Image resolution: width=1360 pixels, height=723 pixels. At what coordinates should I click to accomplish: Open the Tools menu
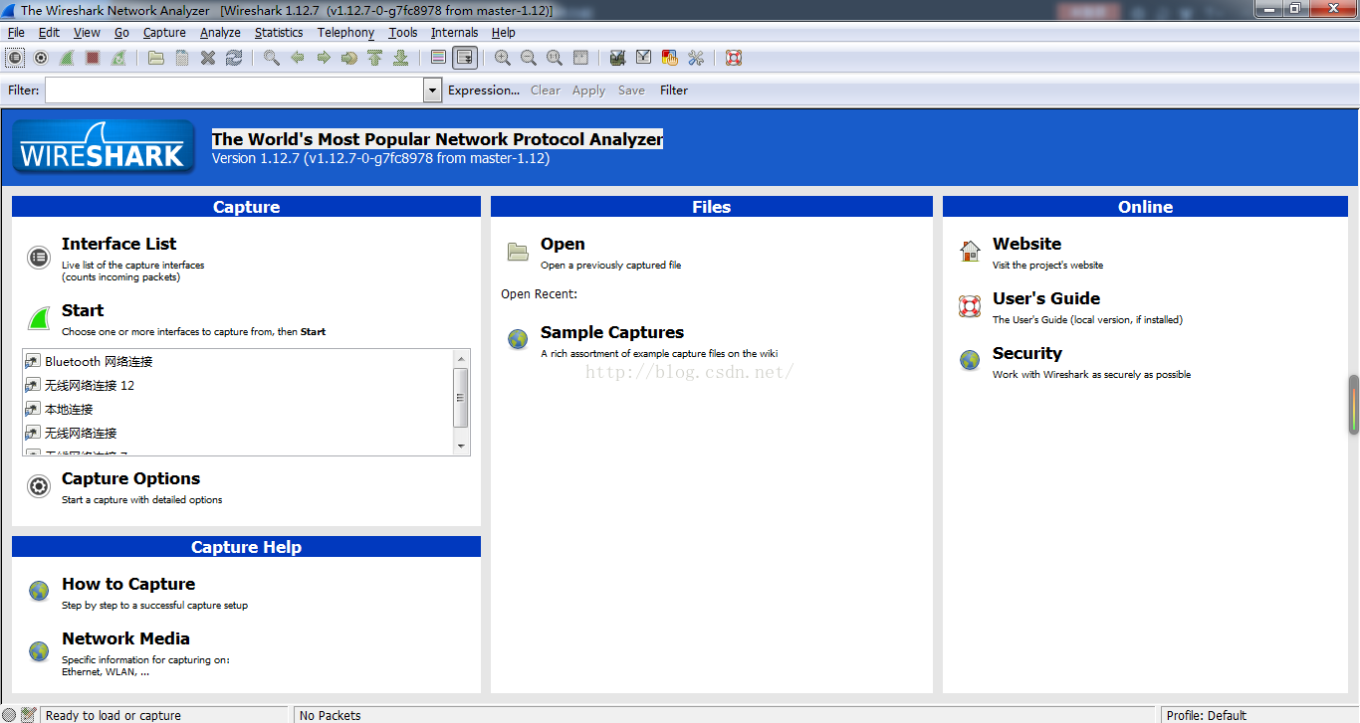403,33
